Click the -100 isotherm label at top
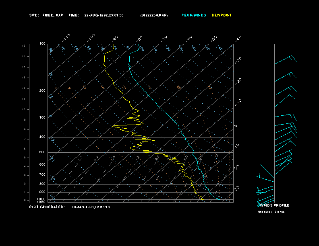The image size is (319, 246). (x=91, y=38)
